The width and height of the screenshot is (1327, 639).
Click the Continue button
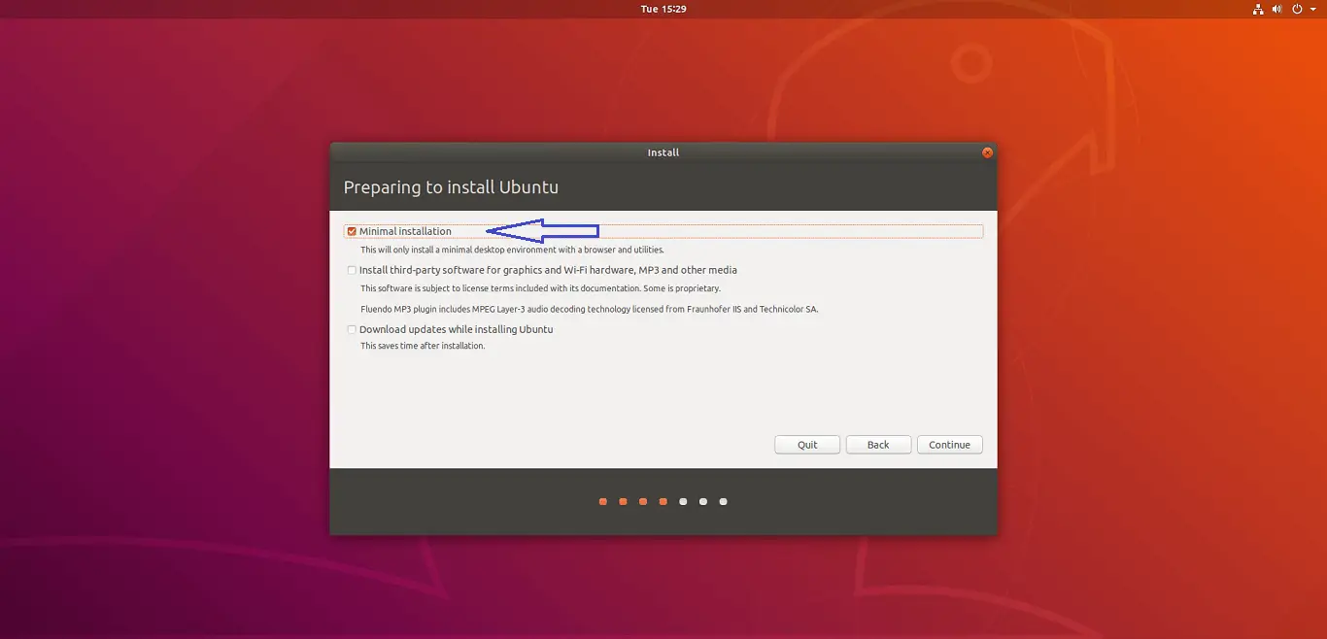point(949,445)
